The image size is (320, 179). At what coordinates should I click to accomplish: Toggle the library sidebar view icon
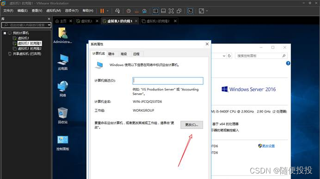pos(155,11)
